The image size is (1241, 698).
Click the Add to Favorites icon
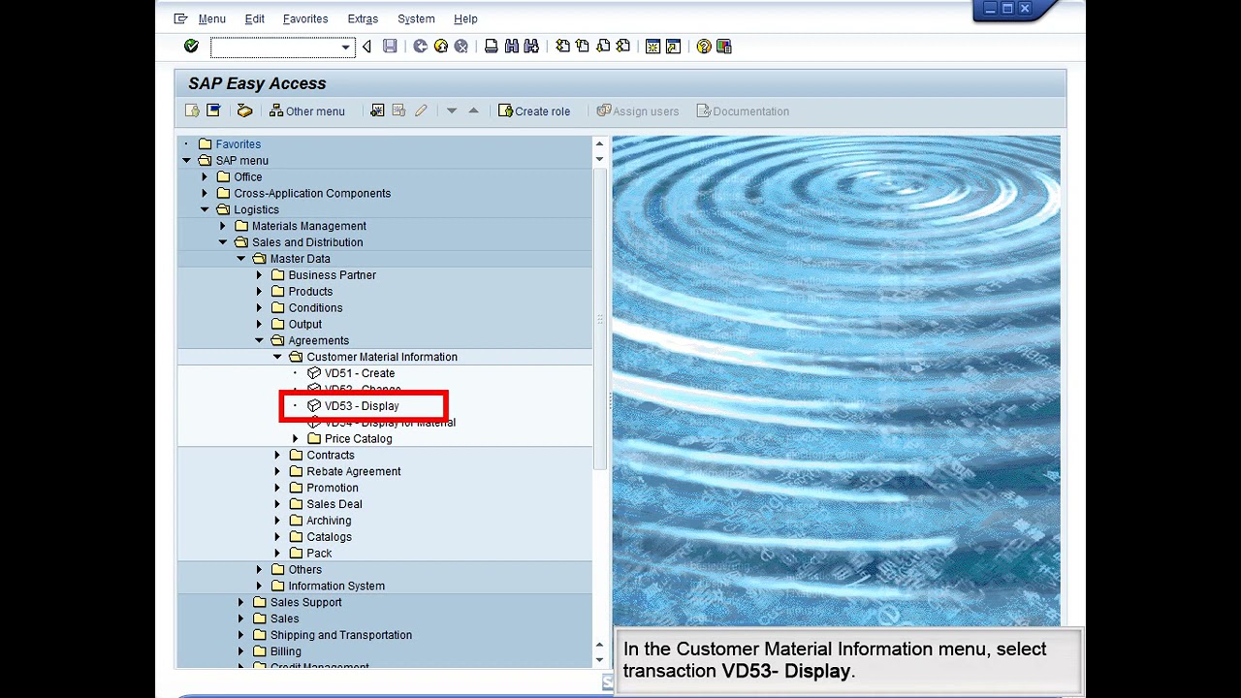pyautogui.click(x=377, y=111)
